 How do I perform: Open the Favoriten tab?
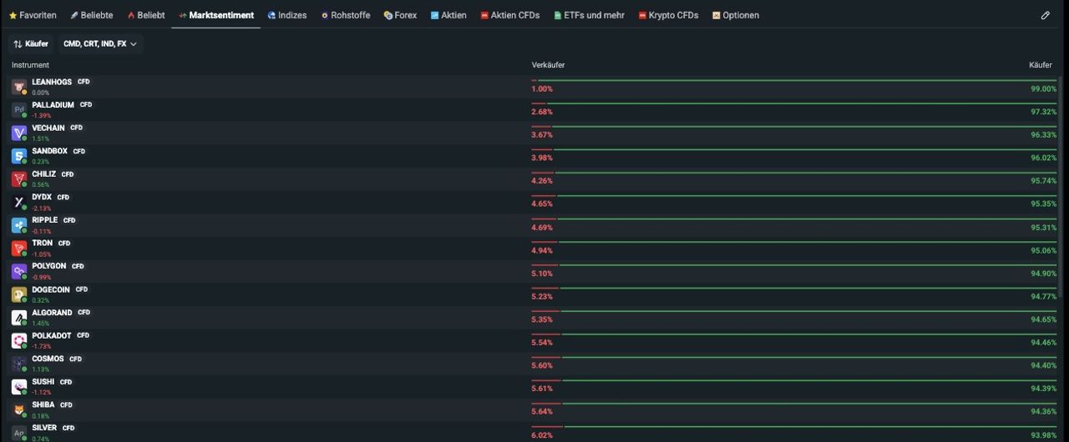[x=33, y=15]
